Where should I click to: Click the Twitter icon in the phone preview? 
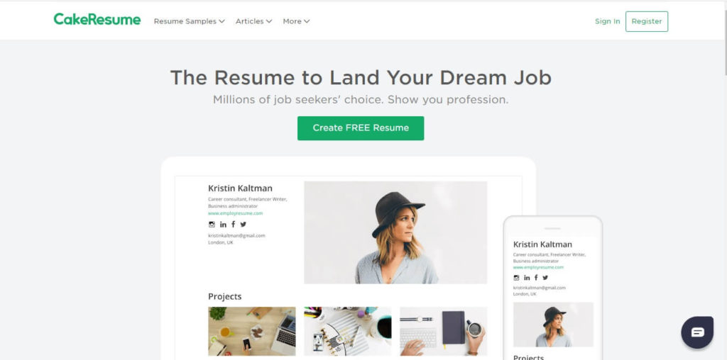tap(545, 278)
